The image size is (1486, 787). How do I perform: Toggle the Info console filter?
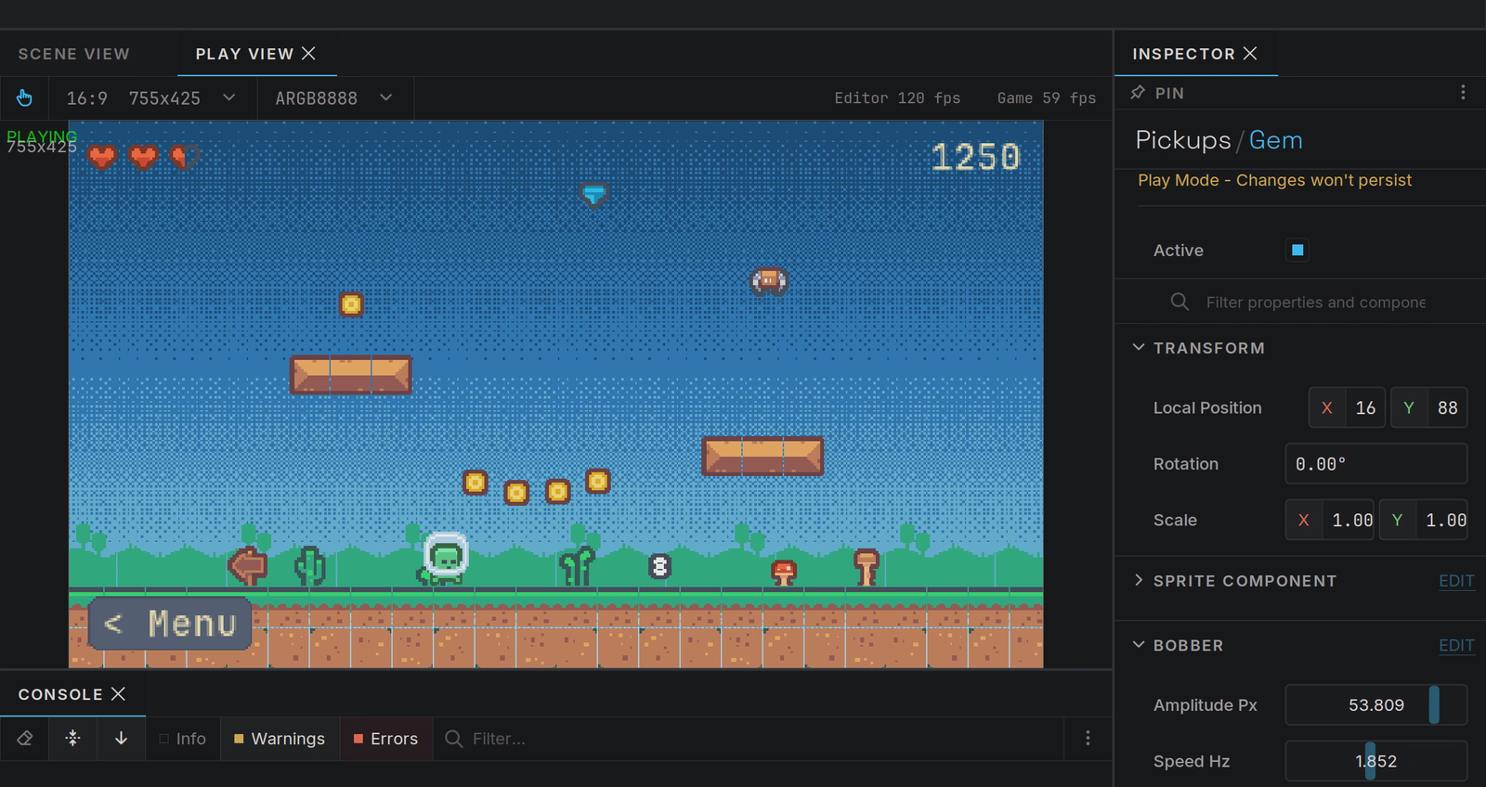pyautogui.click(x=182, y=739)
